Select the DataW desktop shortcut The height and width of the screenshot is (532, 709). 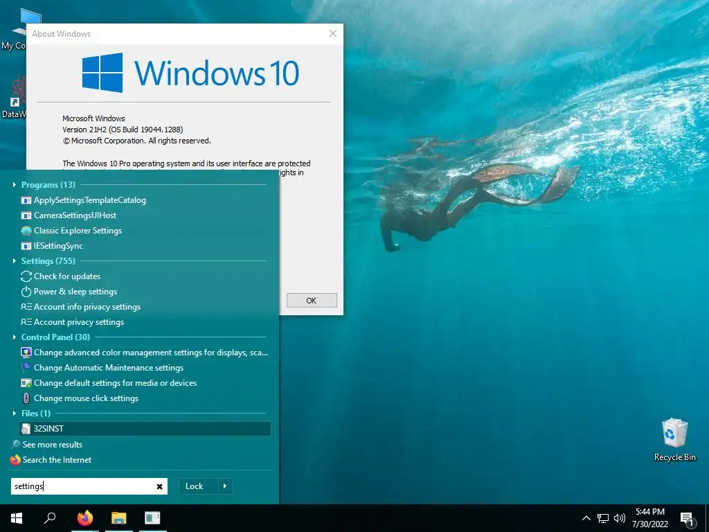point(14,98)
